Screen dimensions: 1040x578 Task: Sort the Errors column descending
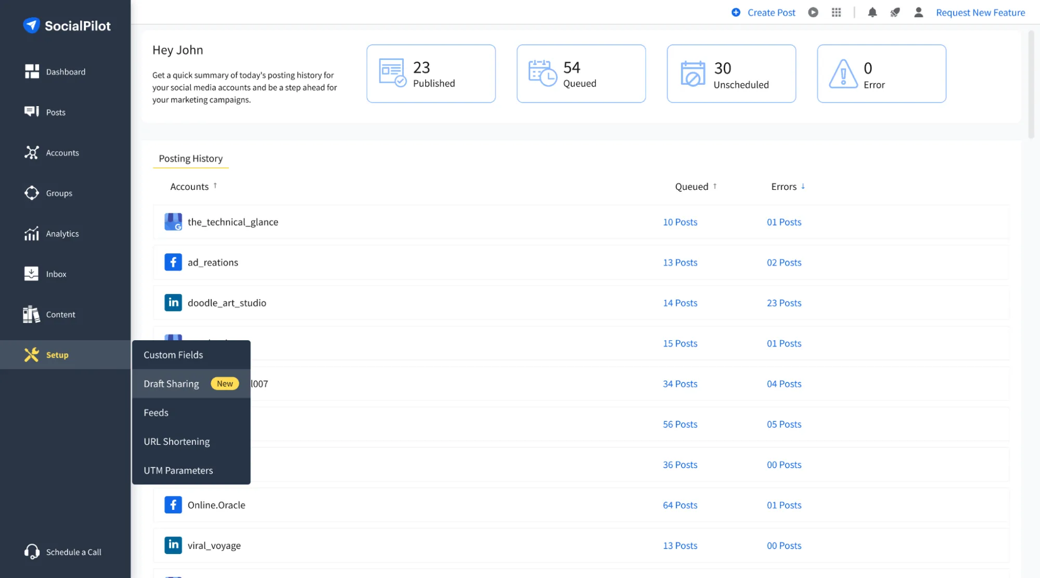click(x=803, y=186)
